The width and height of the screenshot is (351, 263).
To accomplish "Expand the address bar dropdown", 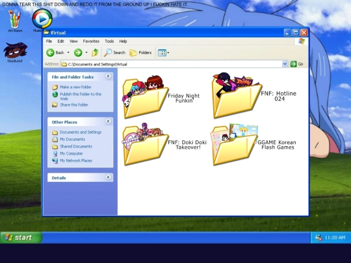I will click(285, 64).
